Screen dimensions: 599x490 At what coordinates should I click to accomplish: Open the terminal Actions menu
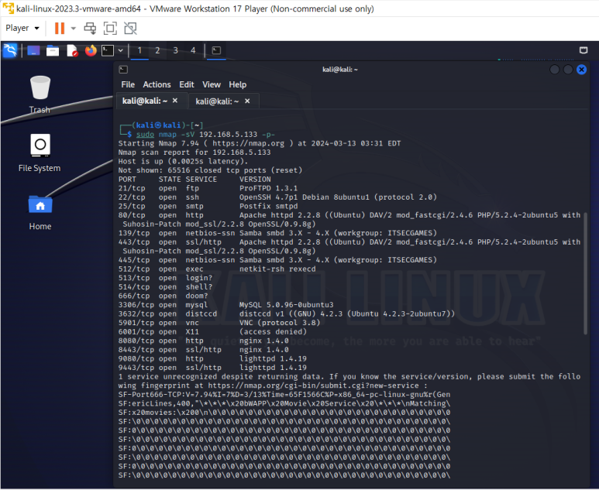coord(157,84)
